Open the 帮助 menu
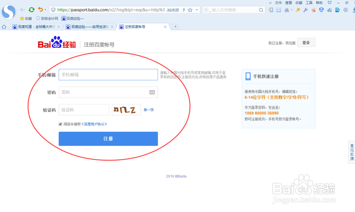 point(319,3)
